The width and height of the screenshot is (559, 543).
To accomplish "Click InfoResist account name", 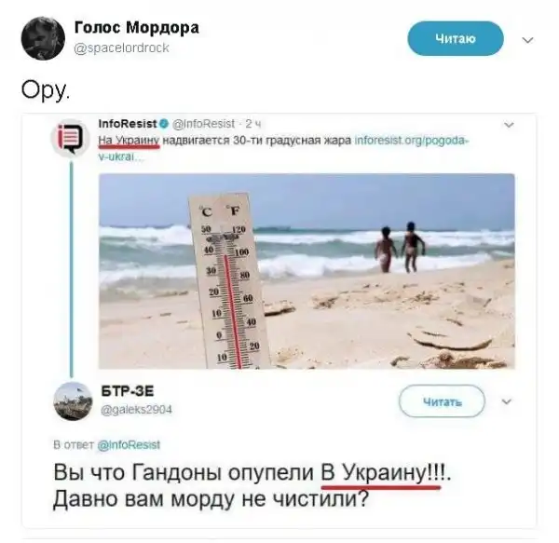I will tap(128, 124).
